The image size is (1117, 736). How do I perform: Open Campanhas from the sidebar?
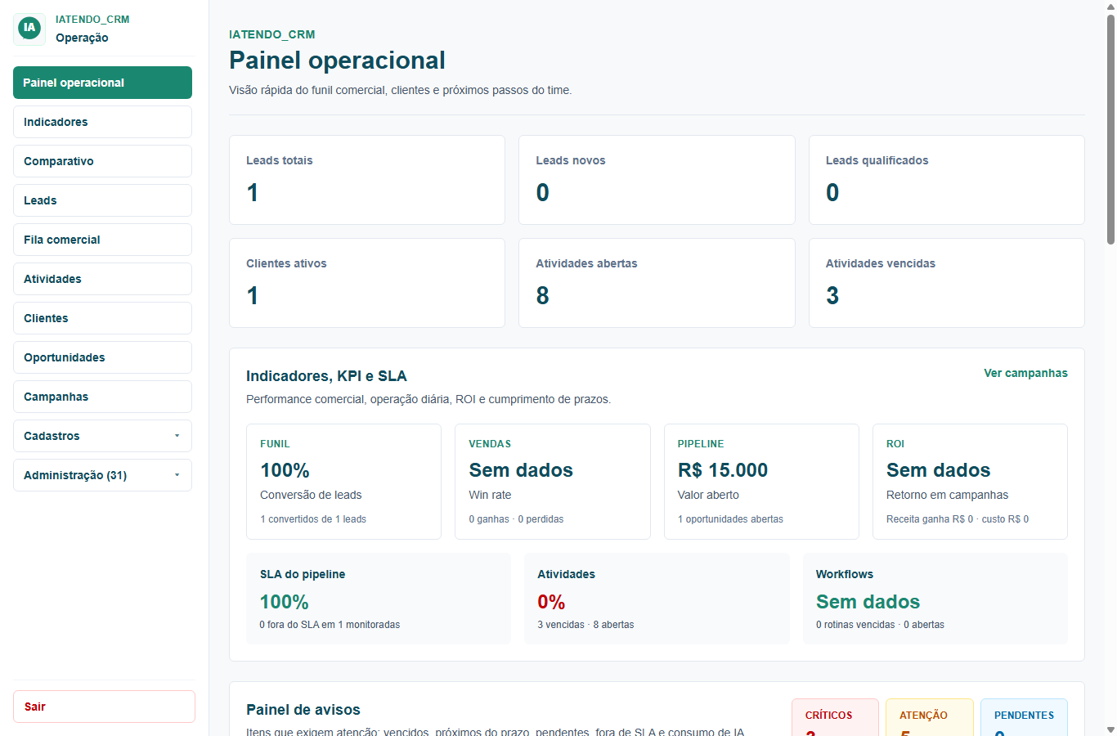(102, 397)
